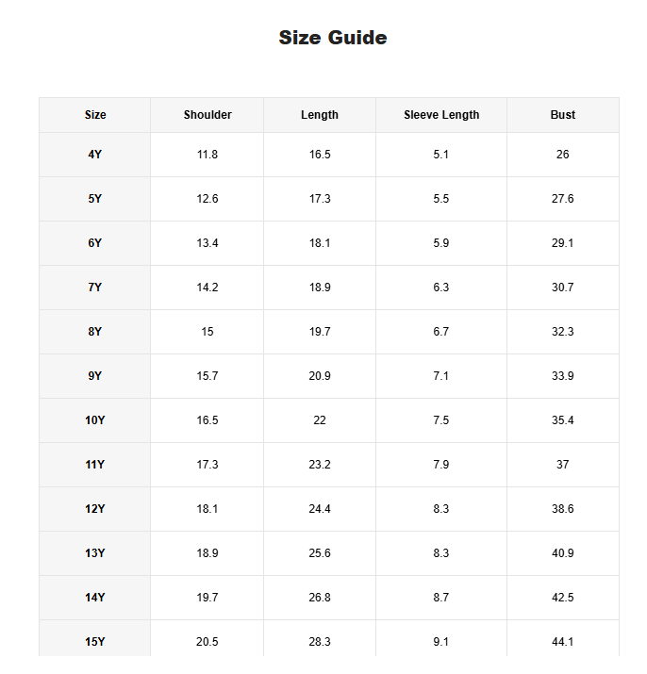Click the Size Guide heading
The width and height of the screenshot is (647, 674).
click(x=333, y=38)
